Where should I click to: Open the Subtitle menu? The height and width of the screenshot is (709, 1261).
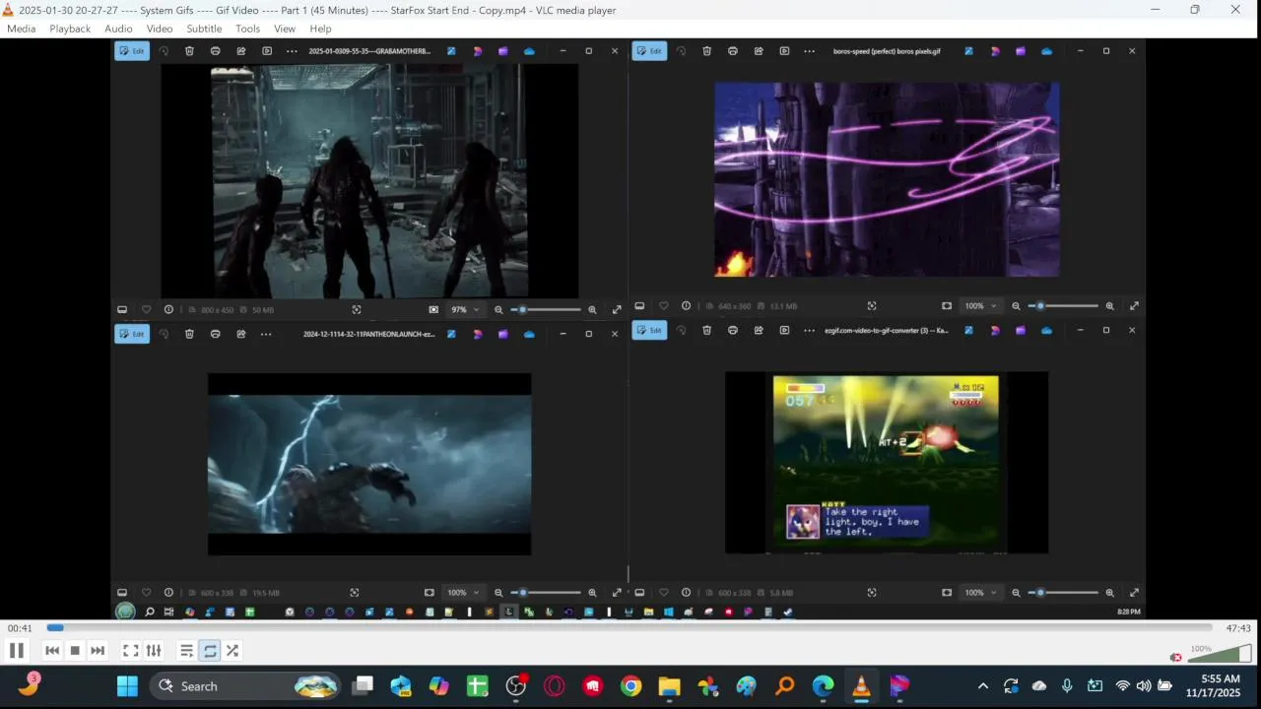tap(204, 29)
